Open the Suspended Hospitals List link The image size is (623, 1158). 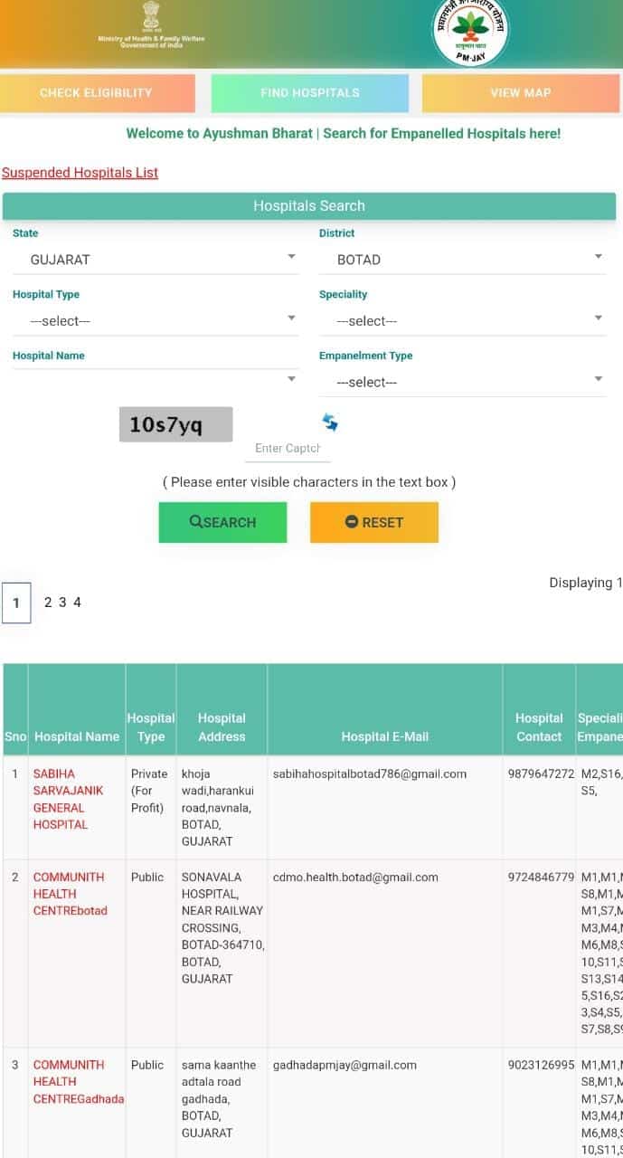(80, 173)
